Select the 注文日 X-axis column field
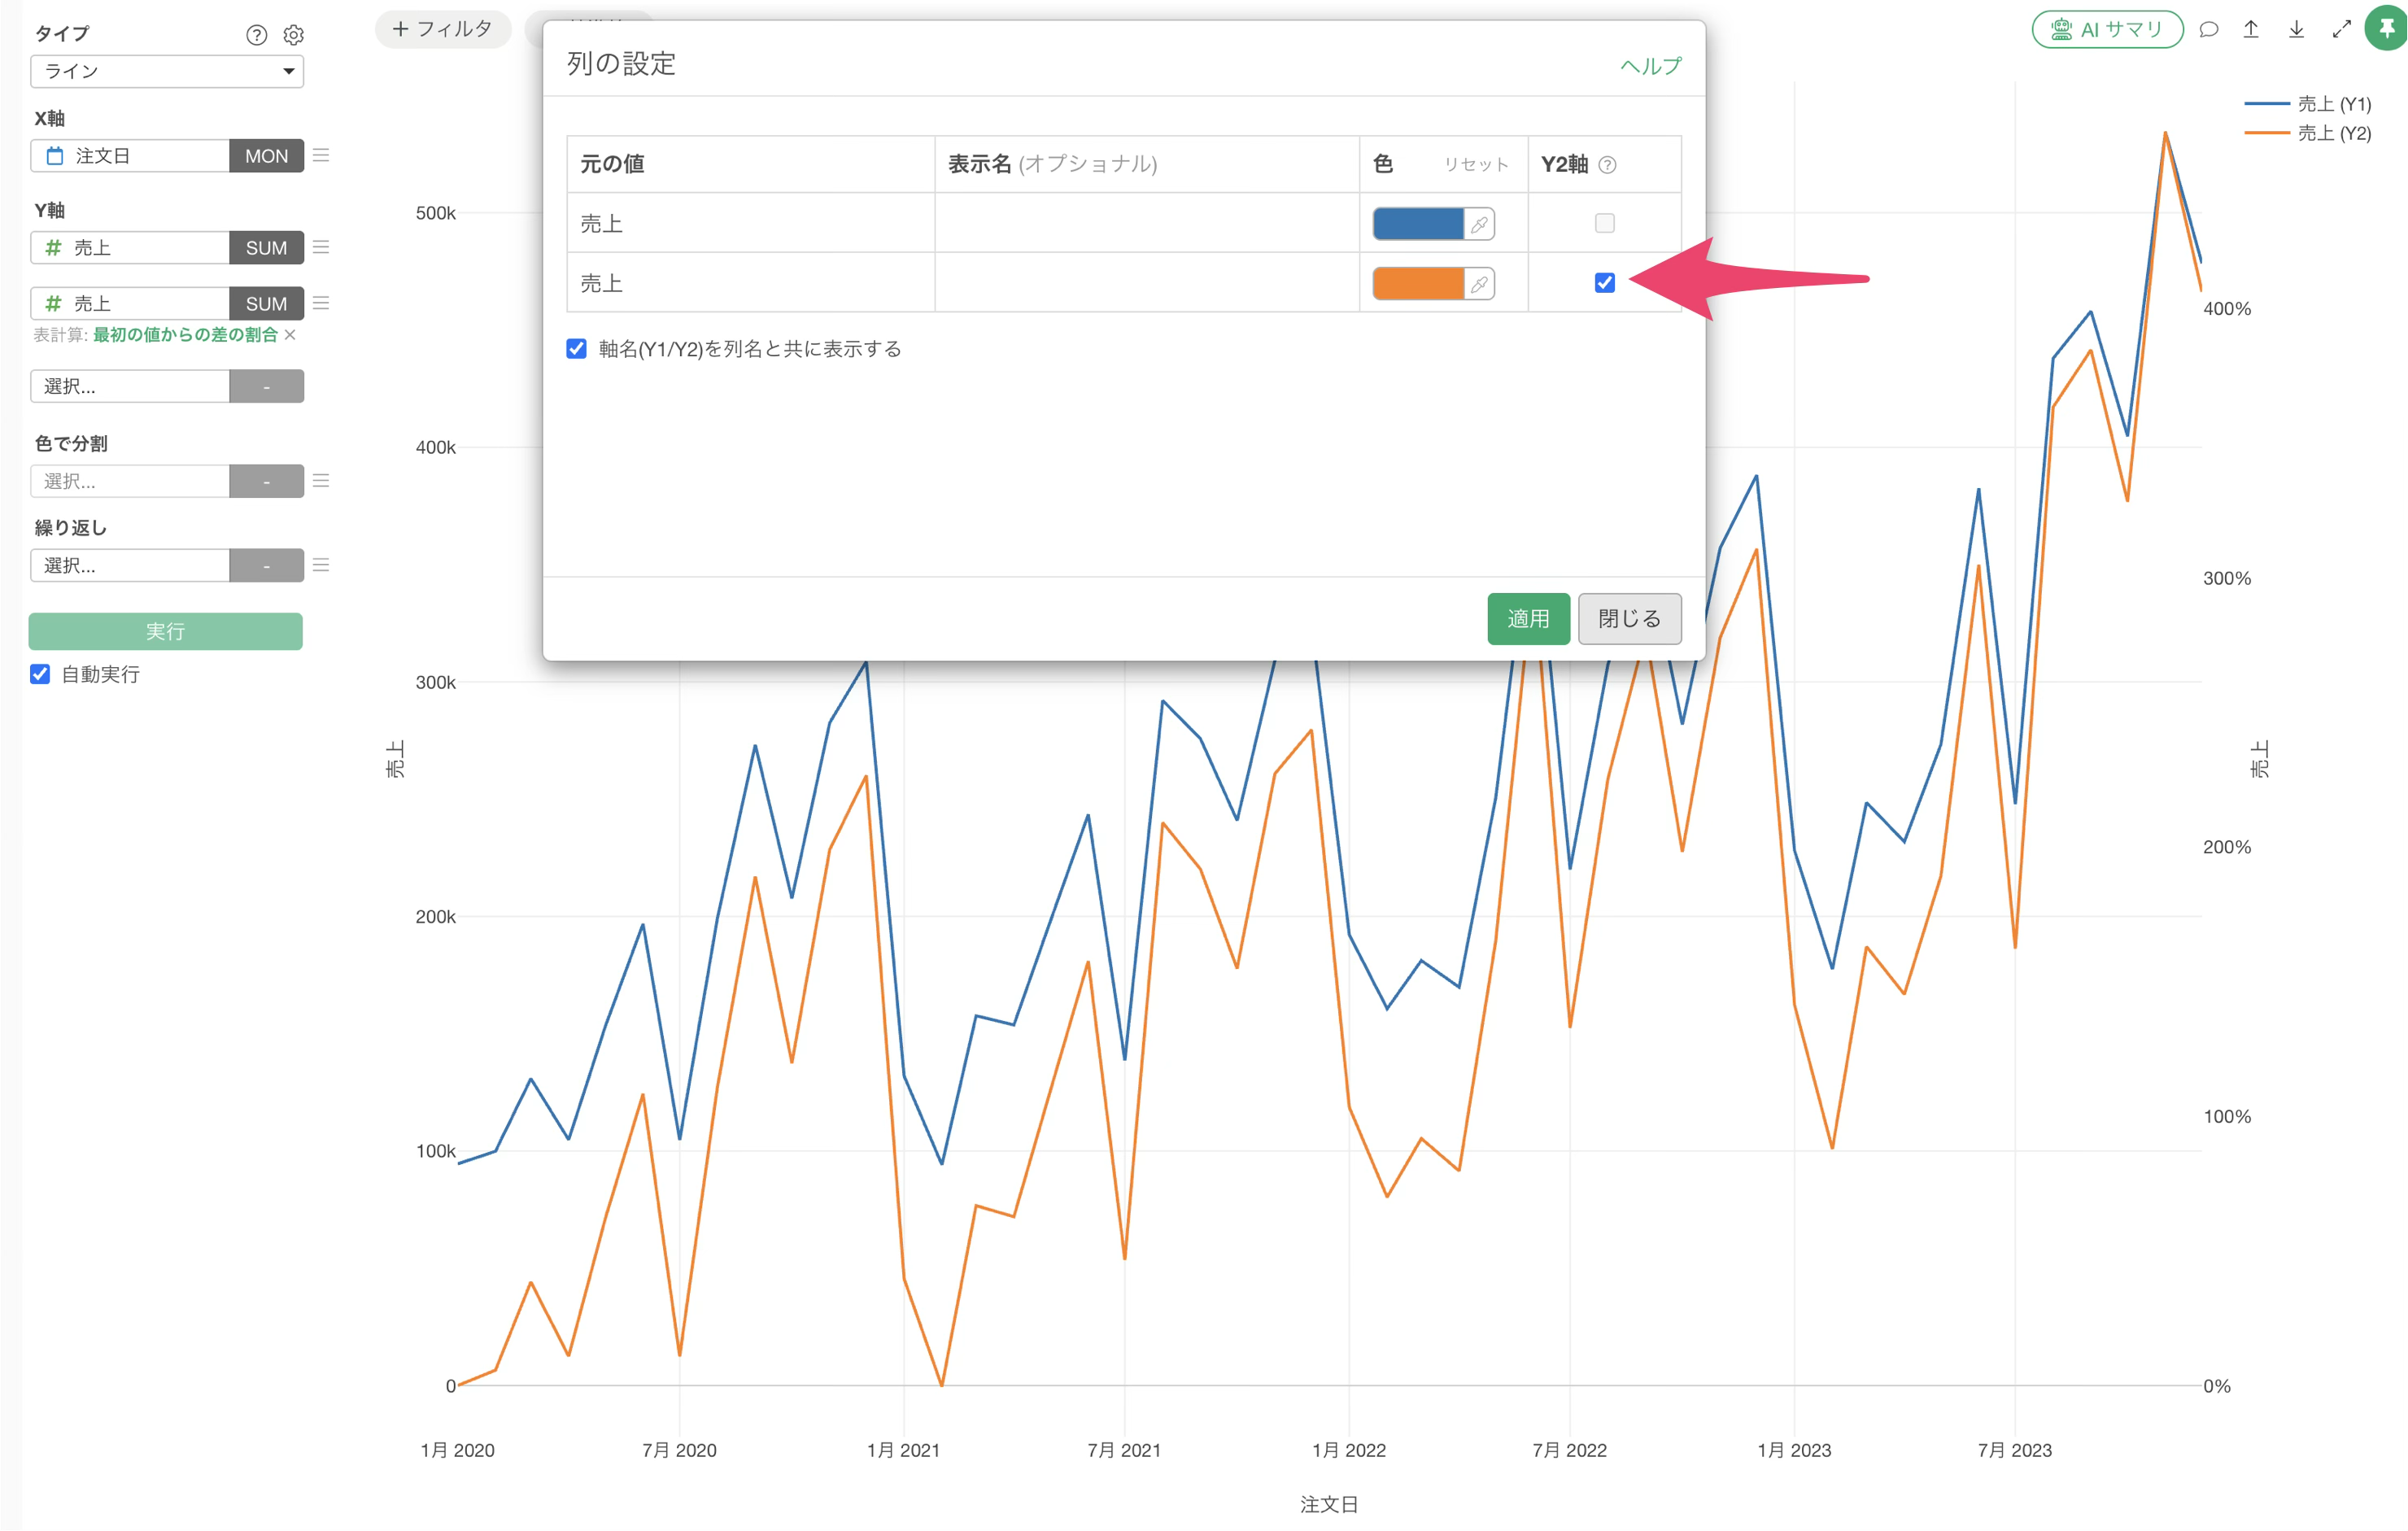 pos(130,156)
